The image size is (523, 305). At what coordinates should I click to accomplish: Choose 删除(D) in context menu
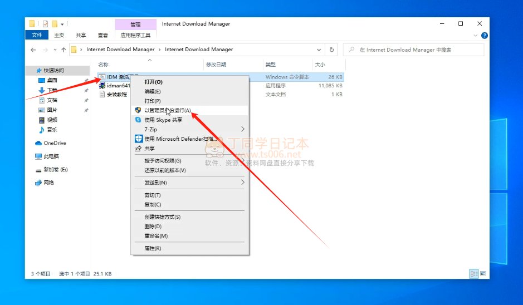click(x=190, y=227)
